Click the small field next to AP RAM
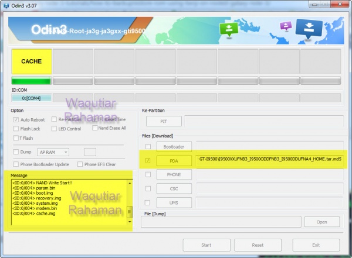This screenshot has width=352, height=258. [x=90, y=152]
